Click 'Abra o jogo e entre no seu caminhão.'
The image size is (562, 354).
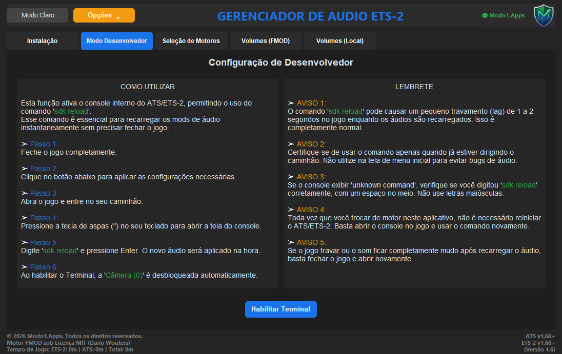(x=82, y=201)
